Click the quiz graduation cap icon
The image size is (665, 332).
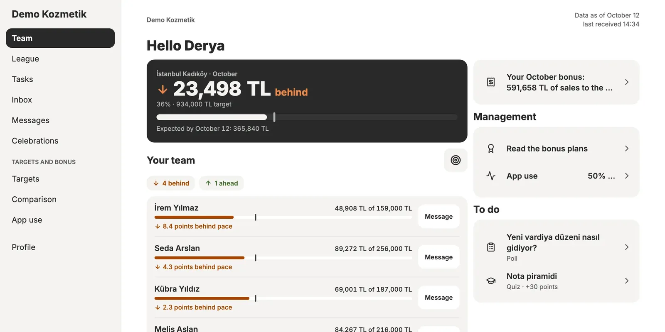(491, 281)
